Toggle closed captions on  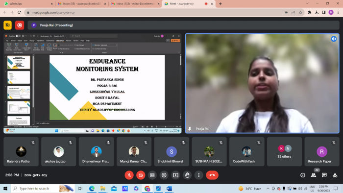(x=152, y=175)
